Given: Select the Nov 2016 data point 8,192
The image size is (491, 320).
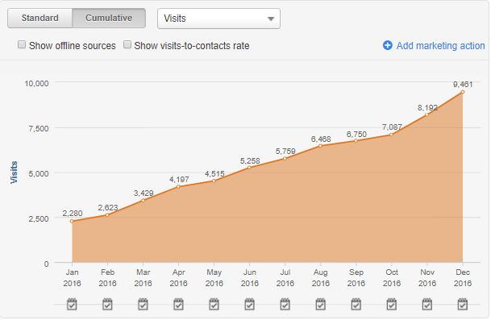Looking at the screenshot, I should [427, 114].
